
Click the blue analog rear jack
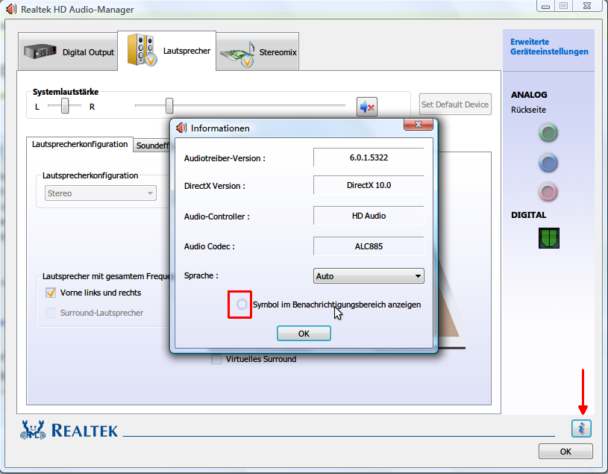pos(548,163)
